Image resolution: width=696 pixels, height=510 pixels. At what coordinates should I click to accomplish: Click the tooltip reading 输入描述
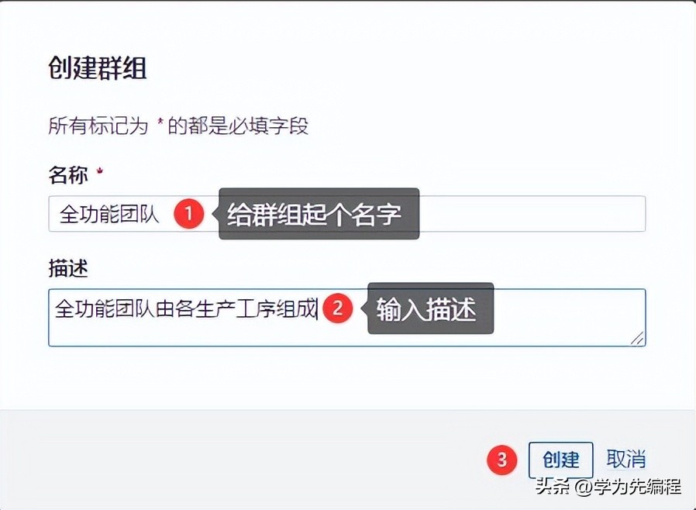point(429,308)
